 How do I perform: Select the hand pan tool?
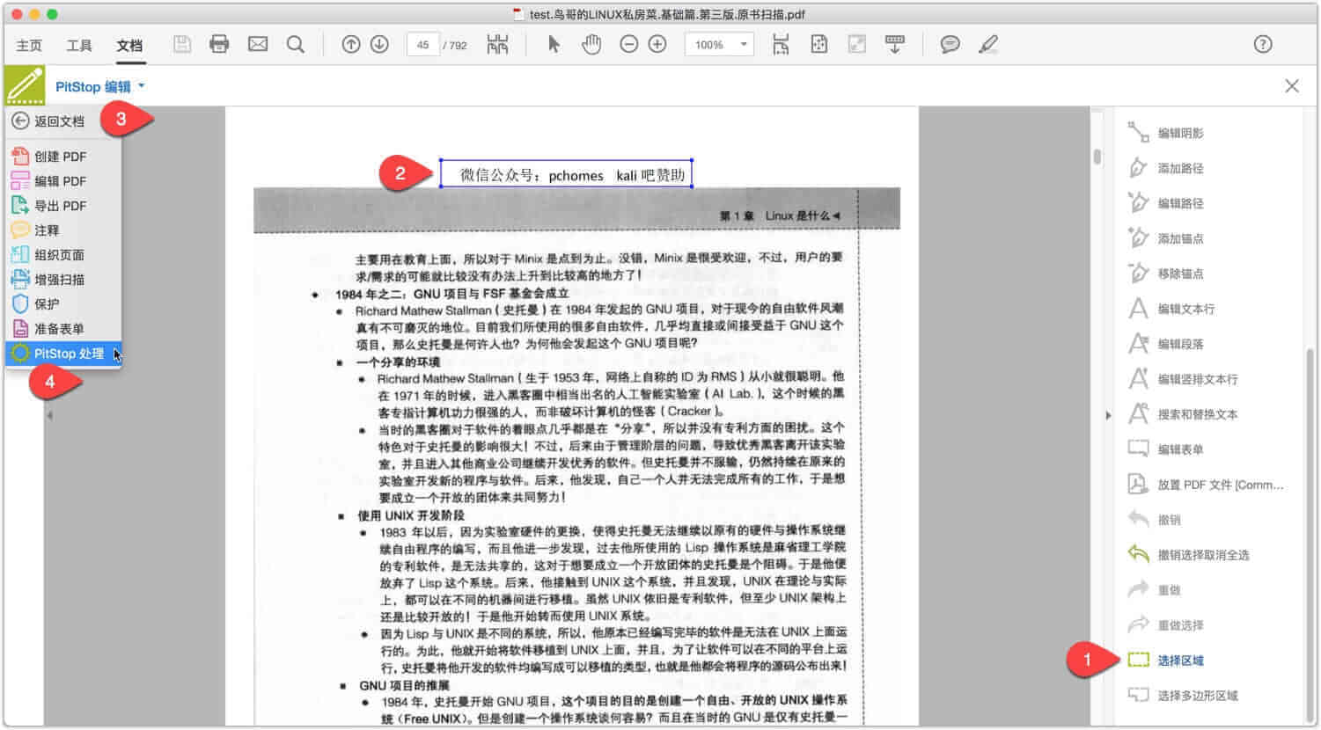(591, 44)
